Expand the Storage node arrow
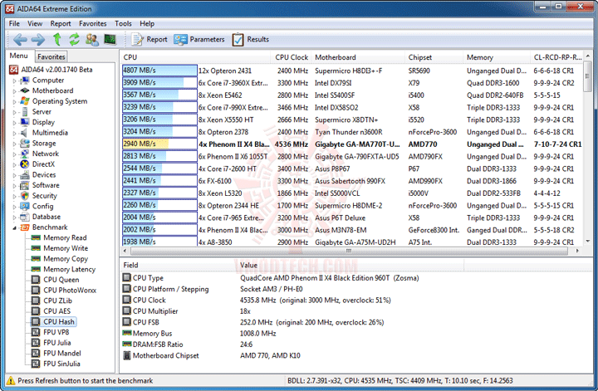This screenshot has height=391, width=598. coord(14,144)
